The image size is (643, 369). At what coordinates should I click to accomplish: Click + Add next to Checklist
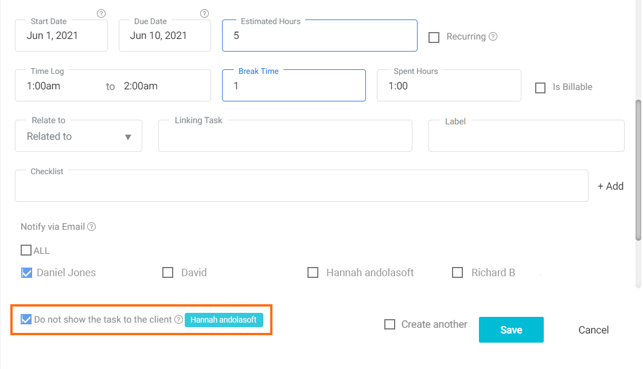pos(611,186)
